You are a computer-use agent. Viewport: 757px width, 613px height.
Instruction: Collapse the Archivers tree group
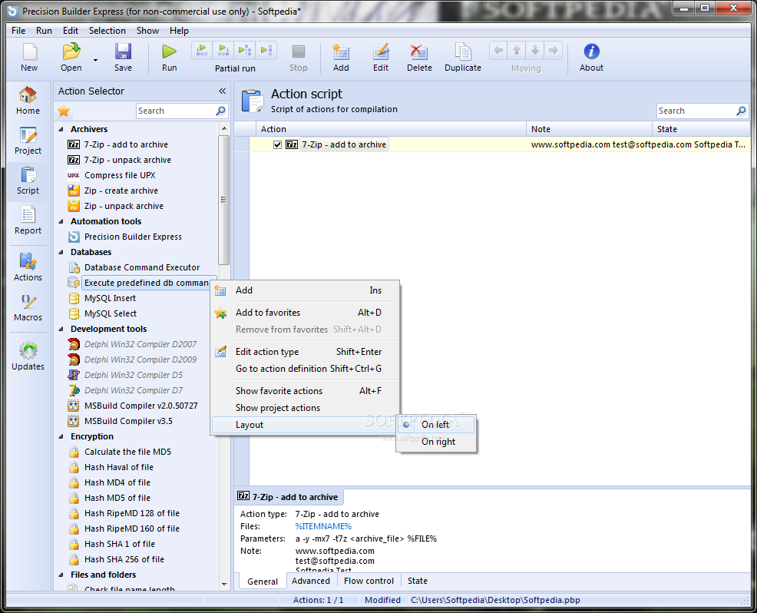(61, 130)
